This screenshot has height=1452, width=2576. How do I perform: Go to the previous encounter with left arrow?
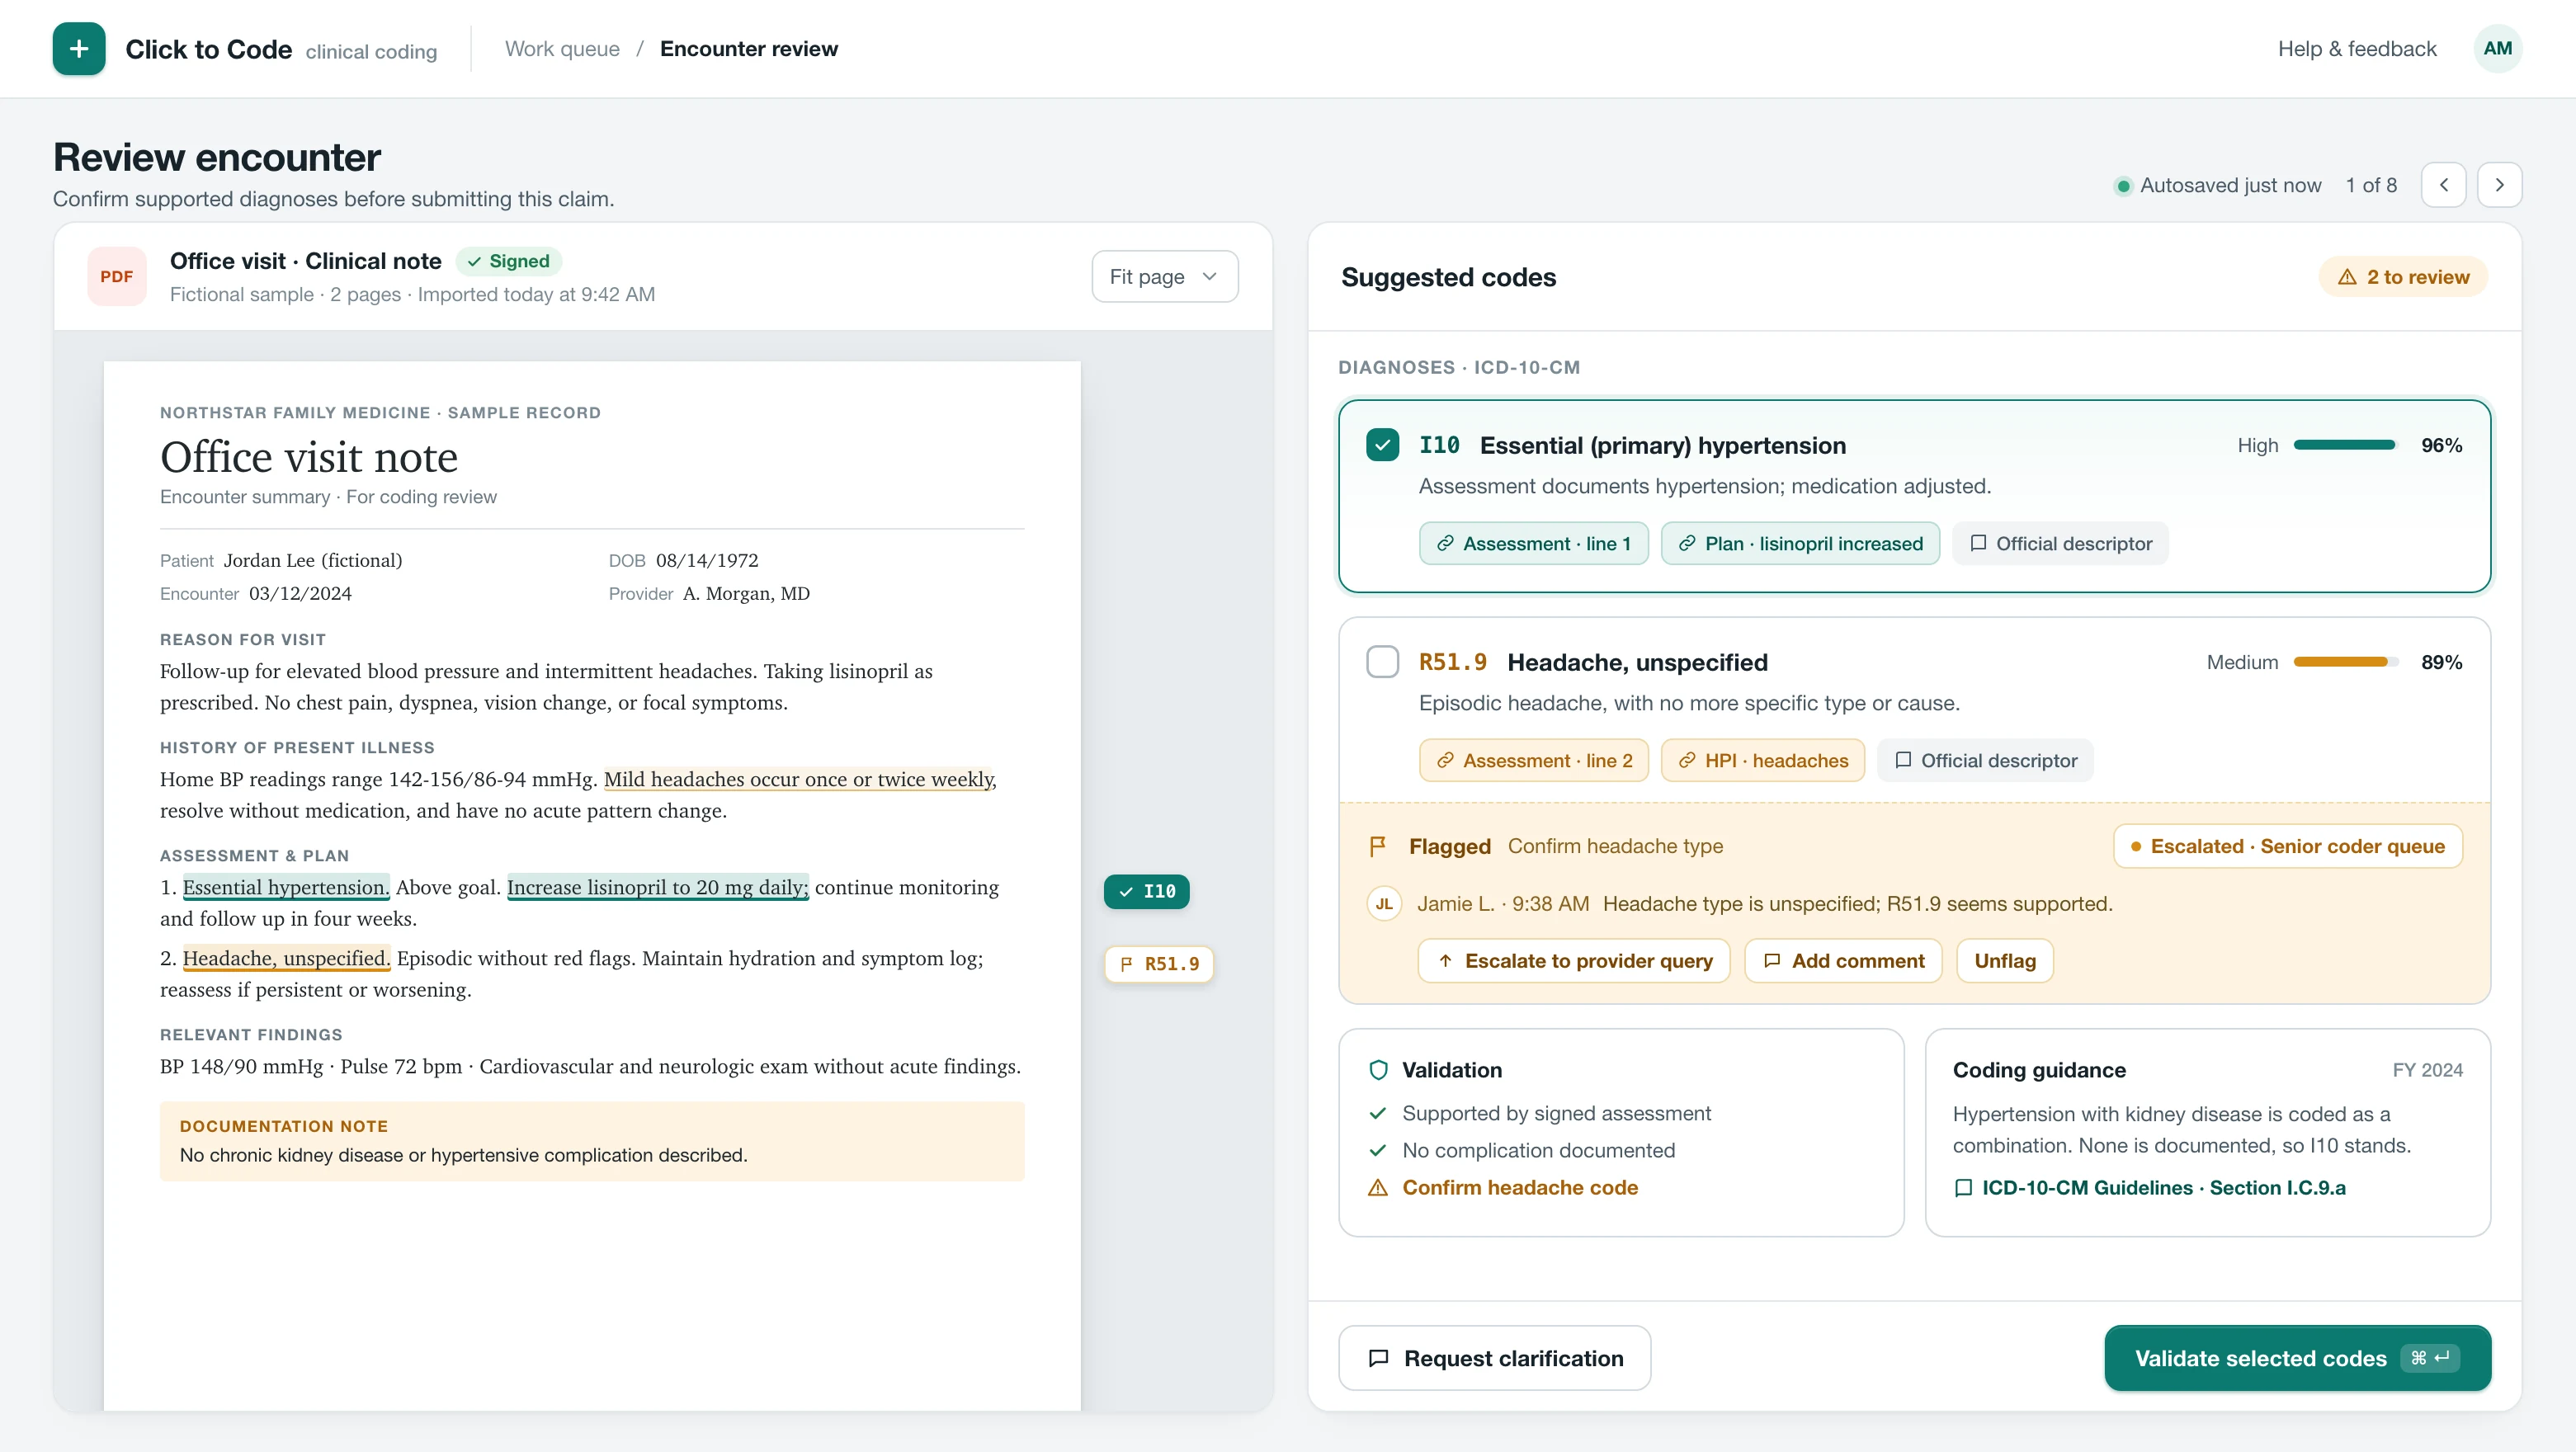(x=2443, y=185)
